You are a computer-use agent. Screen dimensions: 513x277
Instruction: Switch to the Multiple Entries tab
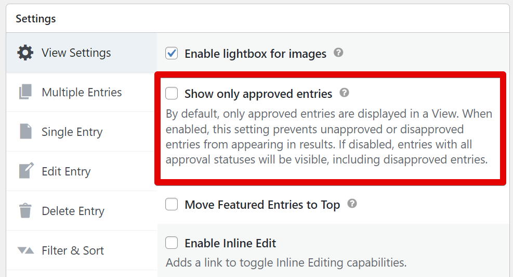(x=82, y=93)
